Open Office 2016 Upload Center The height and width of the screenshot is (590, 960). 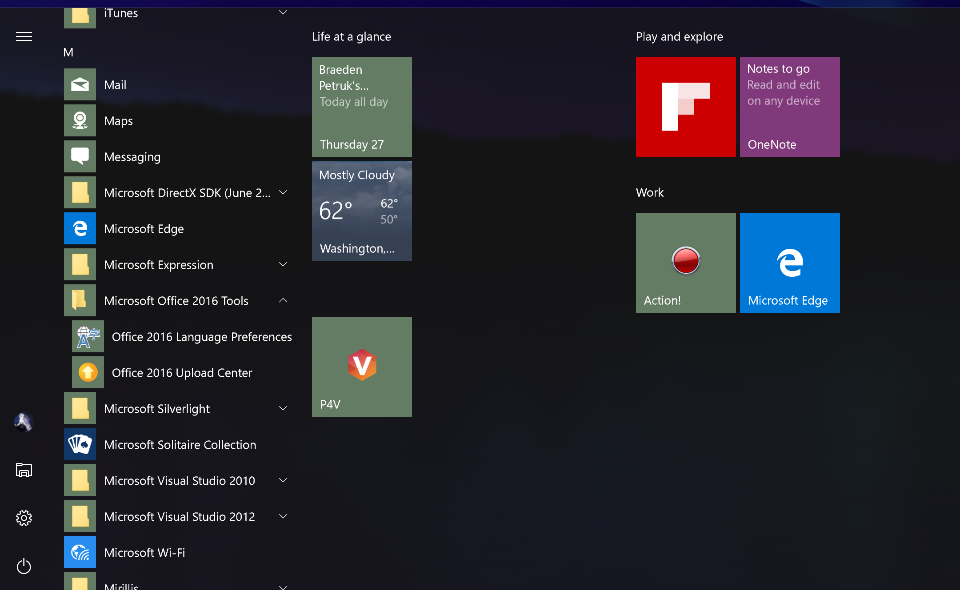coord(181,372)
